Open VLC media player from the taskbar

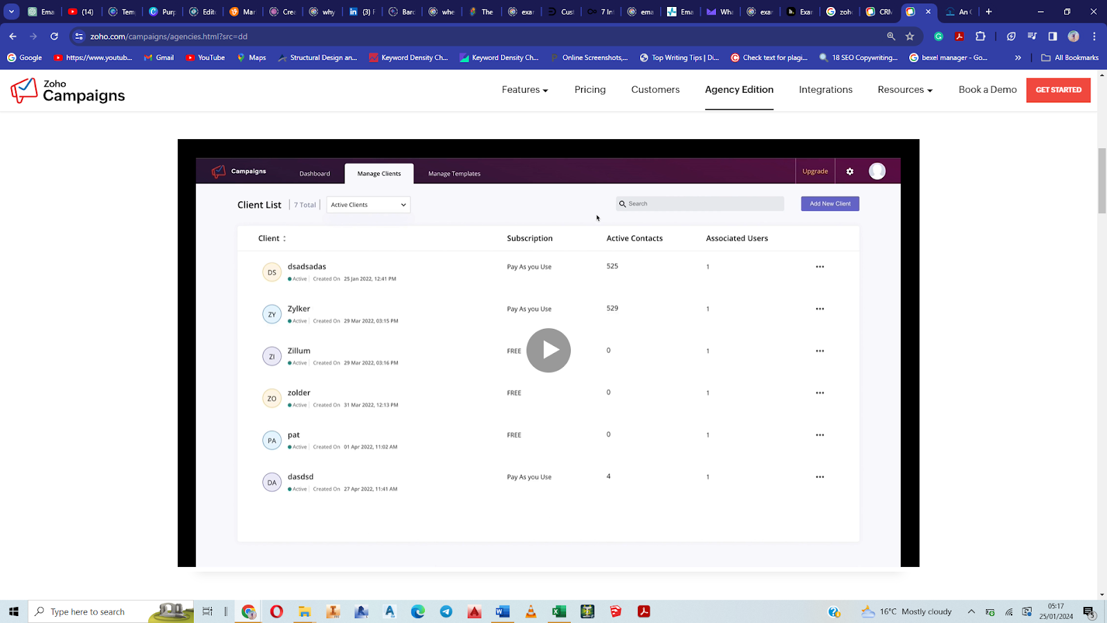click(x=531, y=611)
